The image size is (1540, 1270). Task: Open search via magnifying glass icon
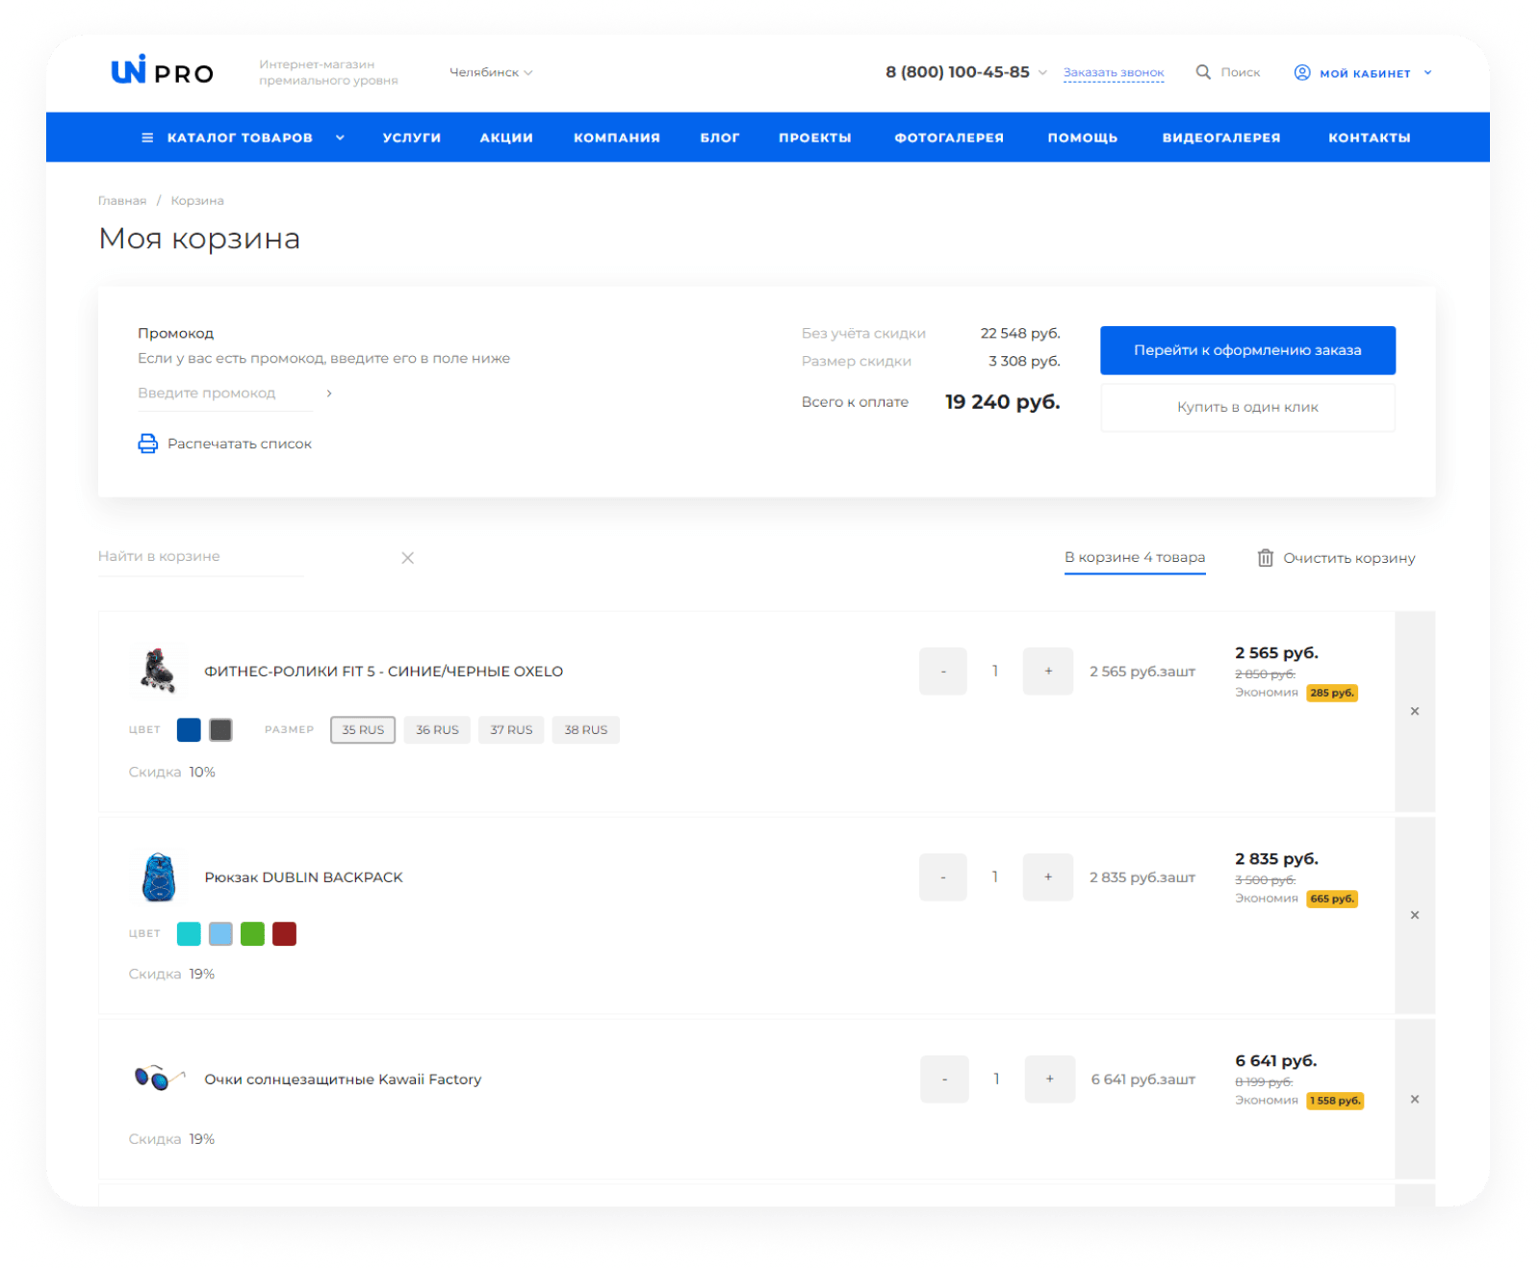(x=1203, y=72)
